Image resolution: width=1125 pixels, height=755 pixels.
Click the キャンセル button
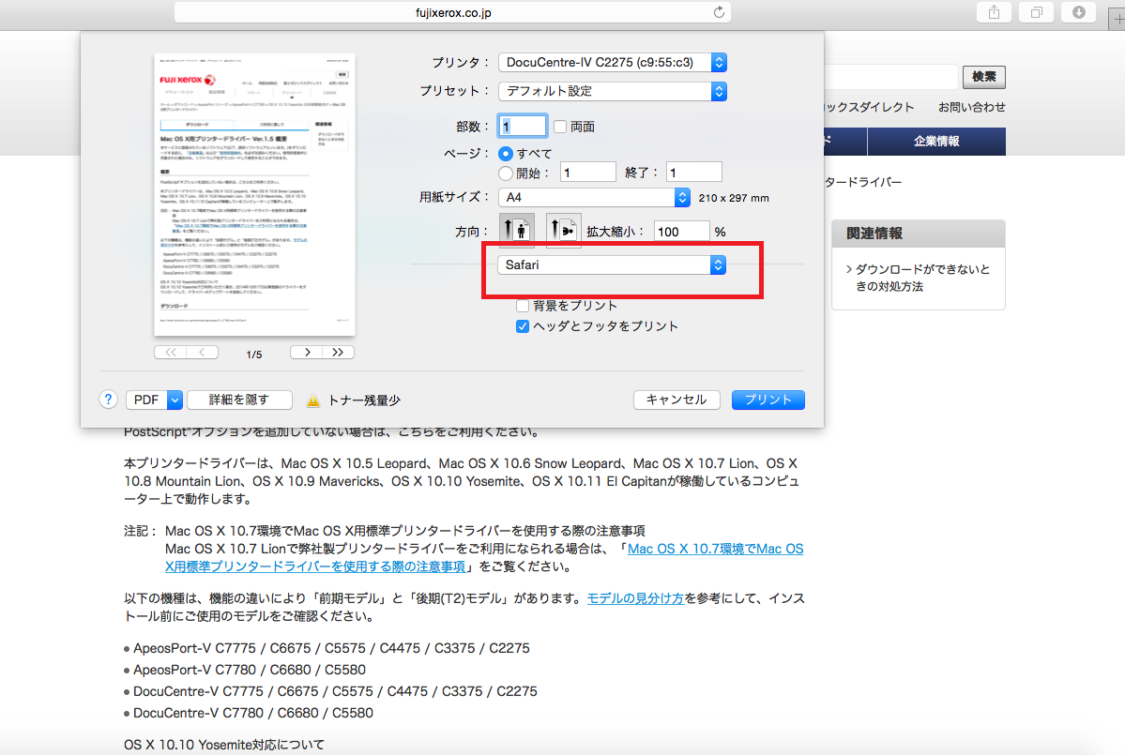(677, 400)
